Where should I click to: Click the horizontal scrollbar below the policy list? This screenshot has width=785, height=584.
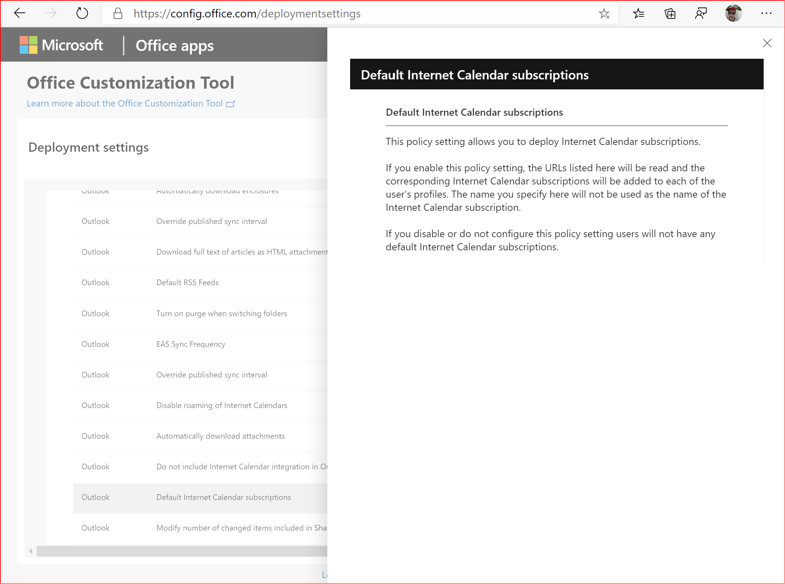pos(178,551)
